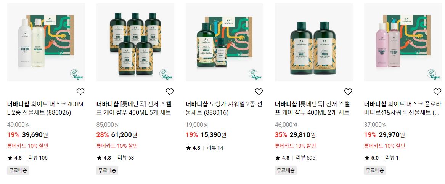Open title 진저 스캘프 케어 샴푸 400ML 2개 세트
The image size is (445, 184).
(312, 108)
